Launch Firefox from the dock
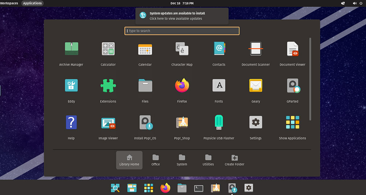 coord(165,188)
